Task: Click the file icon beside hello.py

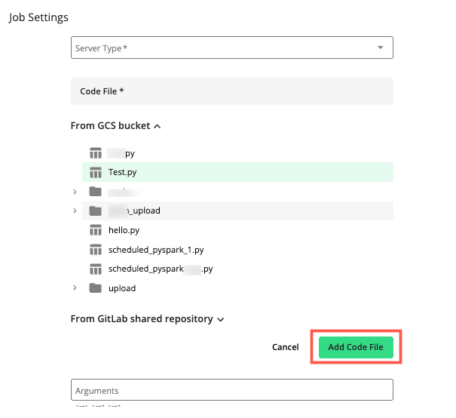Action: point(95,230)
